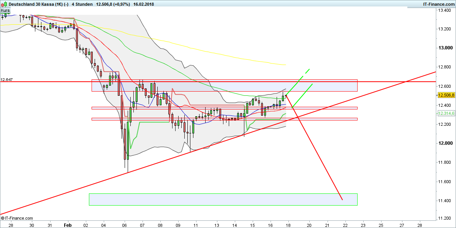Click the © IT-Finance.com copyright link

(x=17, y=218)
